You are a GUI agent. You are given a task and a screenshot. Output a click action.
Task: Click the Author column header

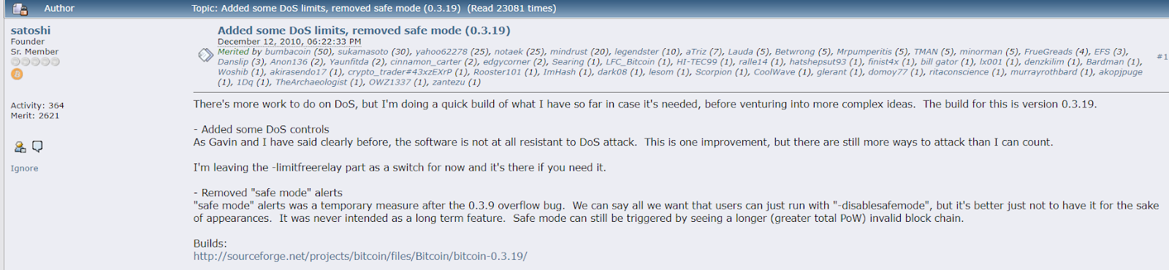point(59,9)
